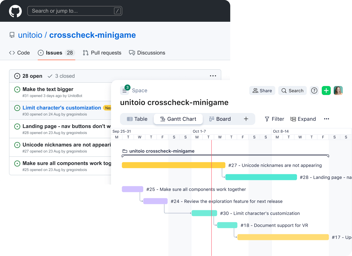Click the GitHub Octocat logo

click(15, 11)
